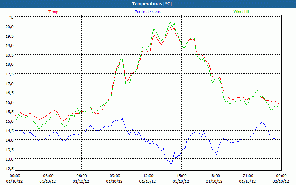Image resolution: width=296 pixels, height=185 pixels.
Task: Click the '15:00' time axis label
Action: pyautogui.click(x=181, y=176)
